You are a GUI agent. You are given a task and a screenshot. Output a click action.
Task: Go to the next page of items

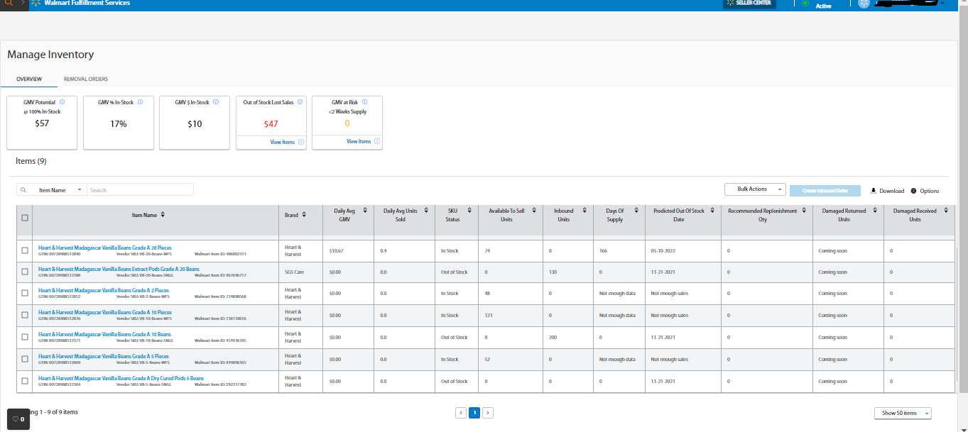pos(488,412)
